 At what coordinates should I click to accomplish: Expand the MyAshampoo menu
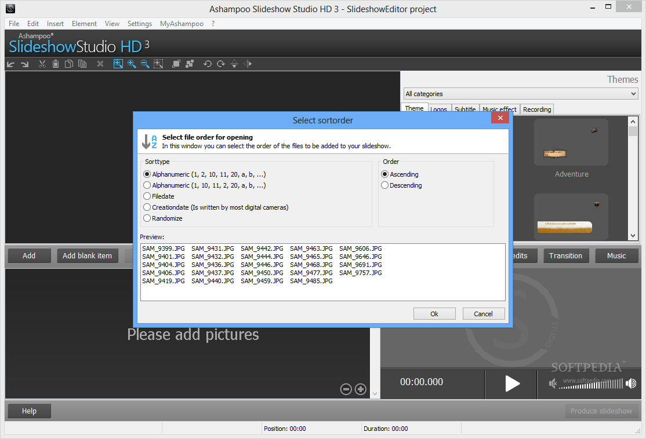click(182, 23)
